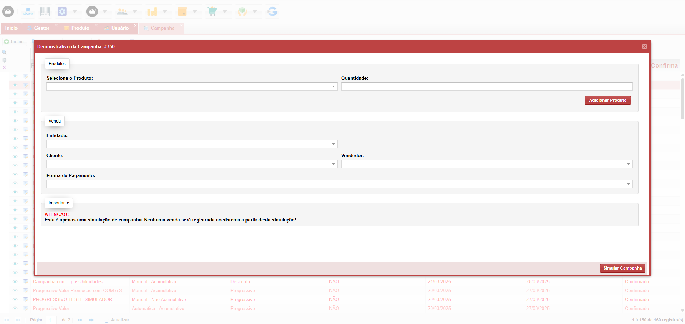
Task: Click the users group toolbar icon
Action: (x=122, y=11)
